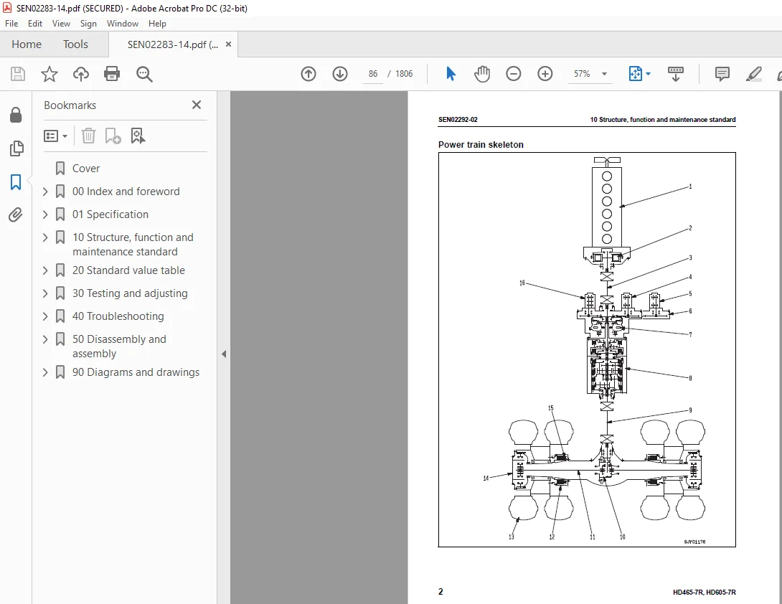Viewport: 782px width, 604px height.
Task: Open the Cover bookmark
Action: coord(86,169)
